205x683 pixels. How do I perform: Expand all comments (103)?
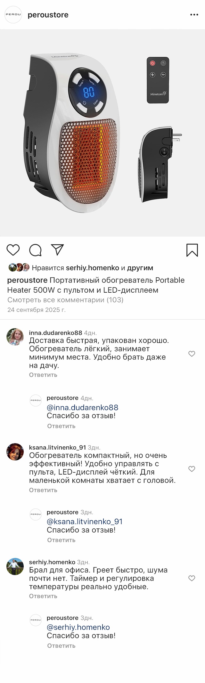pos(65,300)
